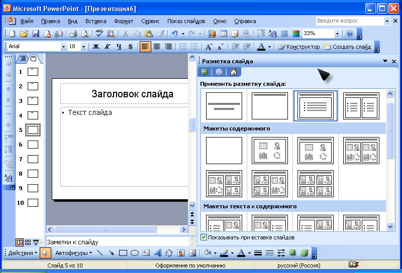This screenshot has width=402, height=273.
Task: Switch to slide sorter view button
Action: [28, 242]
